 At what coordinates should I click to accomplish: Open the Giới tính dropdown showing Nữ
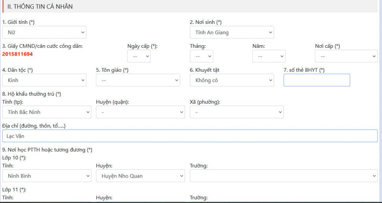pos(44,32)
